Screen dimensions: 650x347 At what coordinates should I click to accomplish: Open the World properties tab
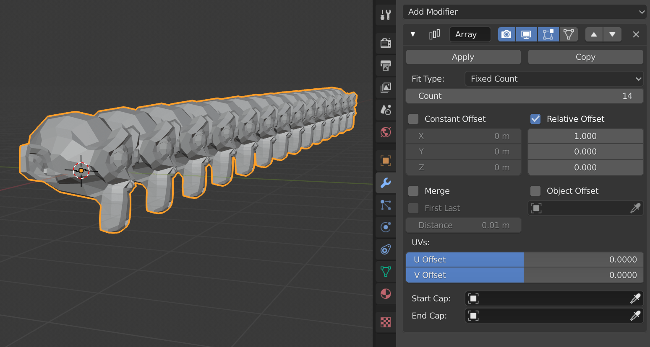(x=386, y=133)
